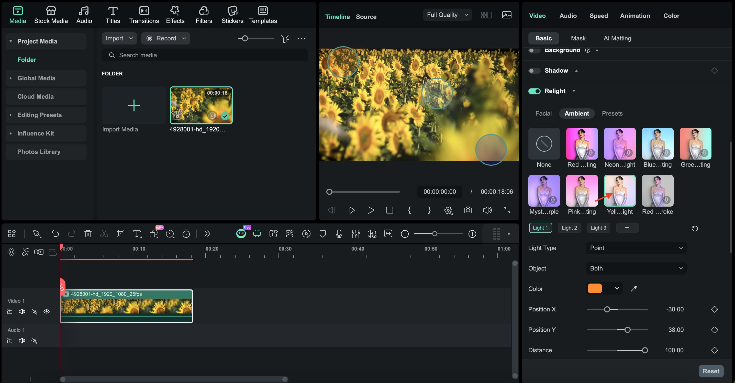Select the Blue lighting preset thumbnail

point(658,144)
